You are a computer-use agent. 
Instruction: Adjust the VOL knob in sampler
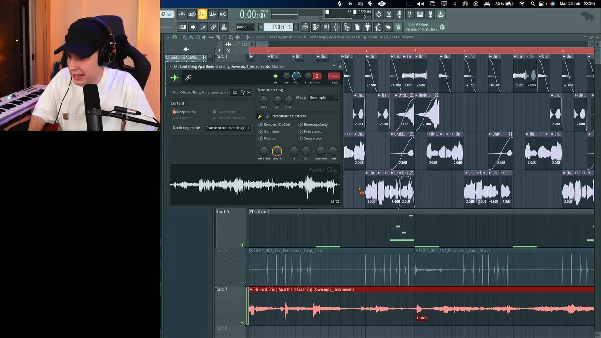pyautogui.click(x=296, y=76)
